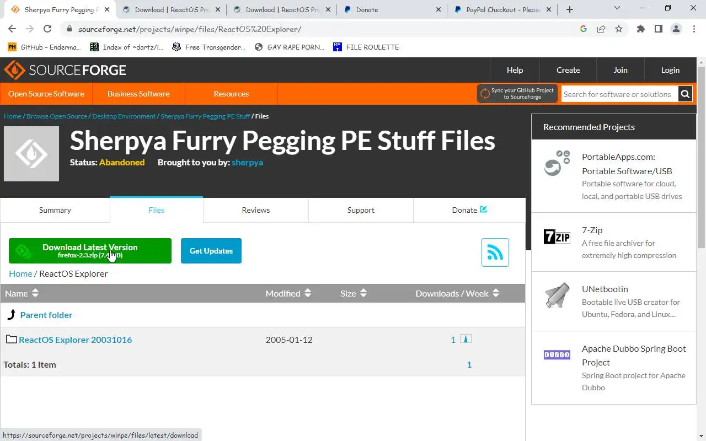Click the Join link in header
The height and width of the screenshot is (441, 706).
coord(621,70)
